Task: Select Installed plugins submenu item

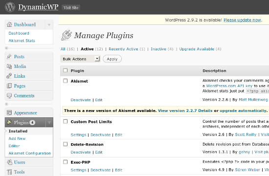Action: click(x=18, y=131)
